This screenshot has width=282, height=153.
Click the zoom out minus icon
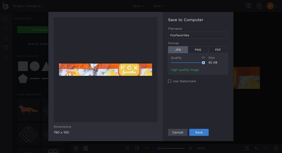click(x=147, y=148)
